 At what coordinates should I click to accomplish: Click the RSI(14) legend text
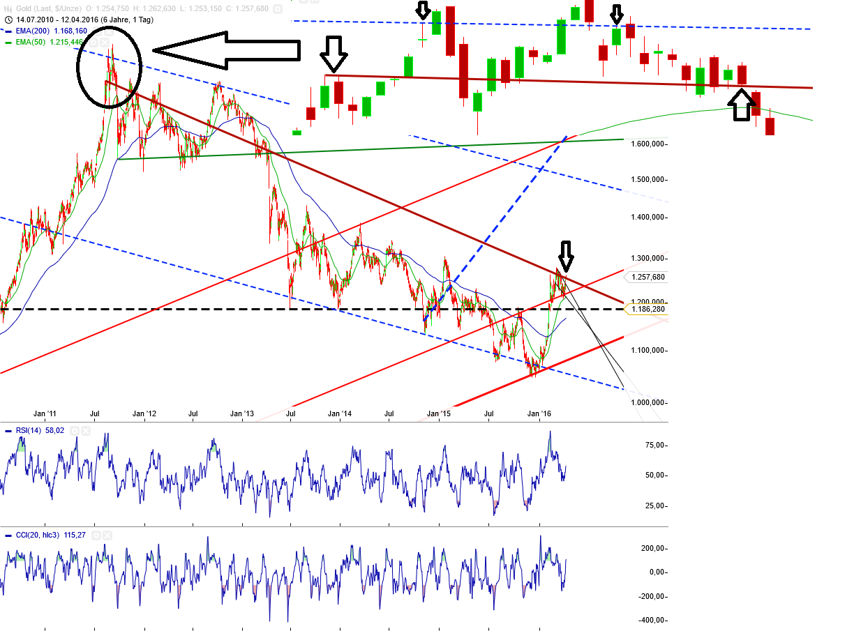[x=29, y=430]
